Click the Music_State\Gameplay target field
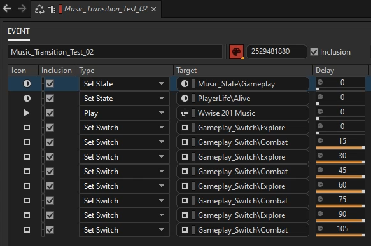Screen dimensions: 371x246 (242, 84)
